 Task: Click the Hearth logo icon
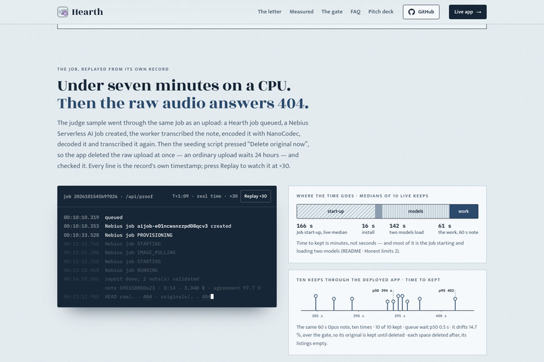(x=63, y=11)
